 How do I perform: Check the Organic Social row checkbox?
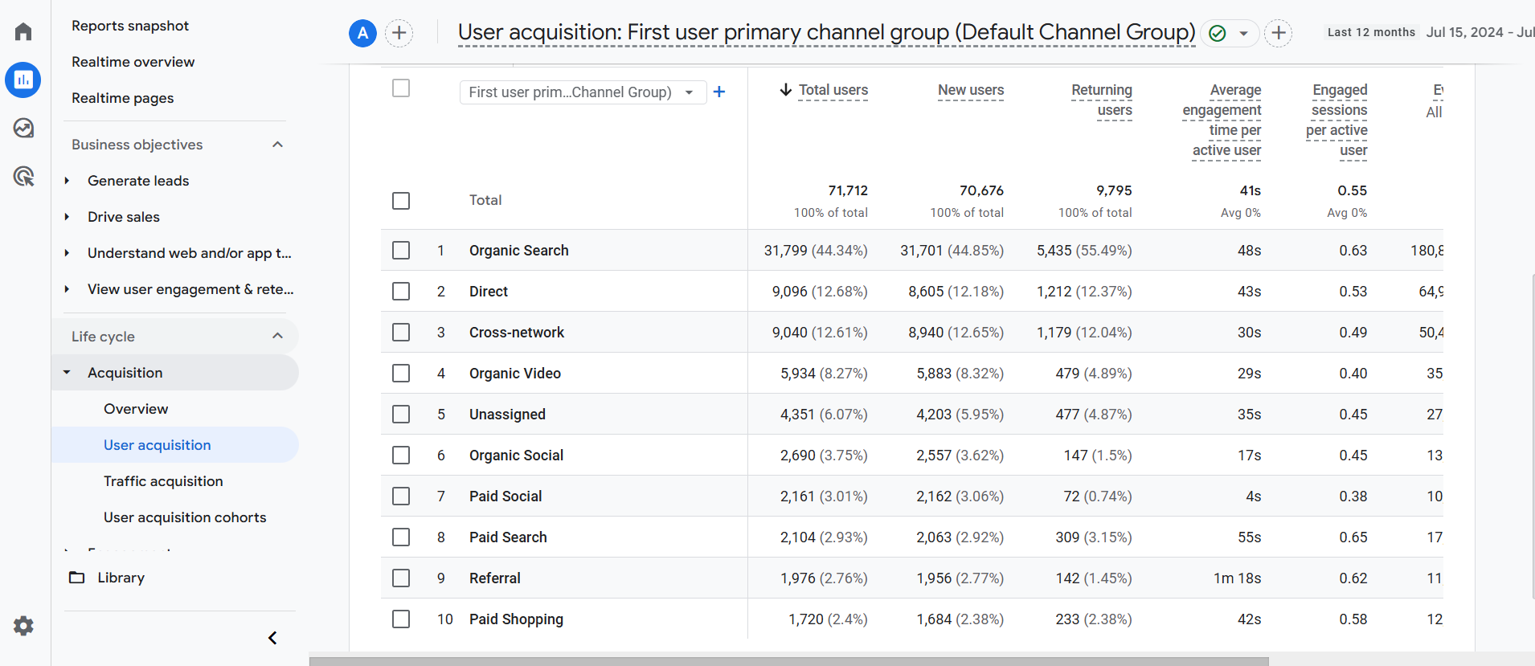click(401, 456)
